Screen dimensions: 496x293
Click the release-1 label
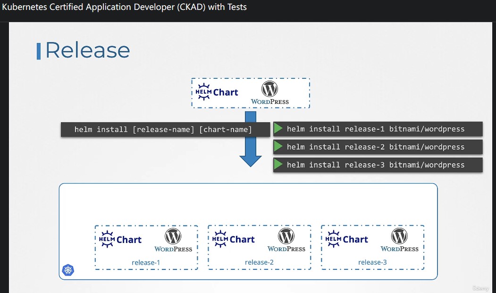146,263
